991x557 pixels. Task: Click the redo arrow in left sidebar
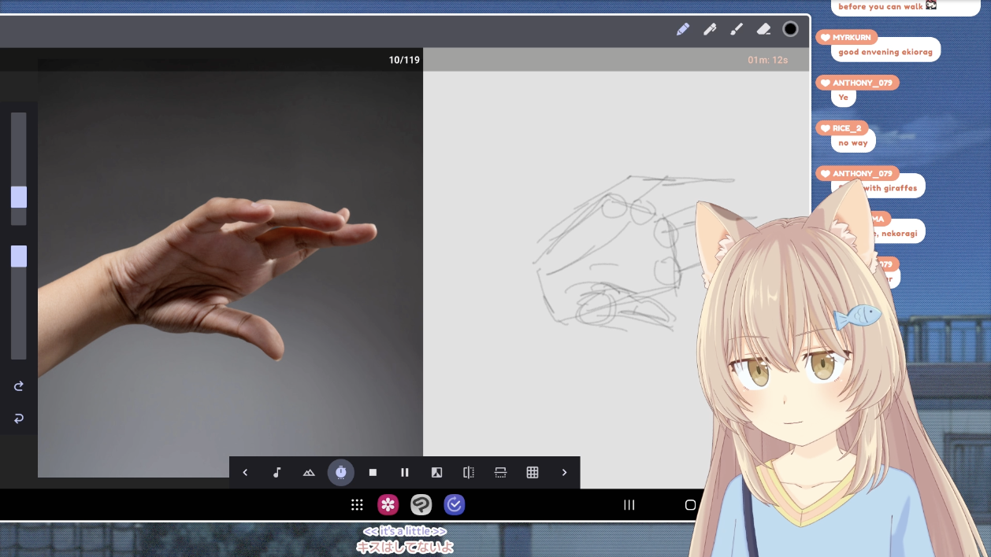19,386
